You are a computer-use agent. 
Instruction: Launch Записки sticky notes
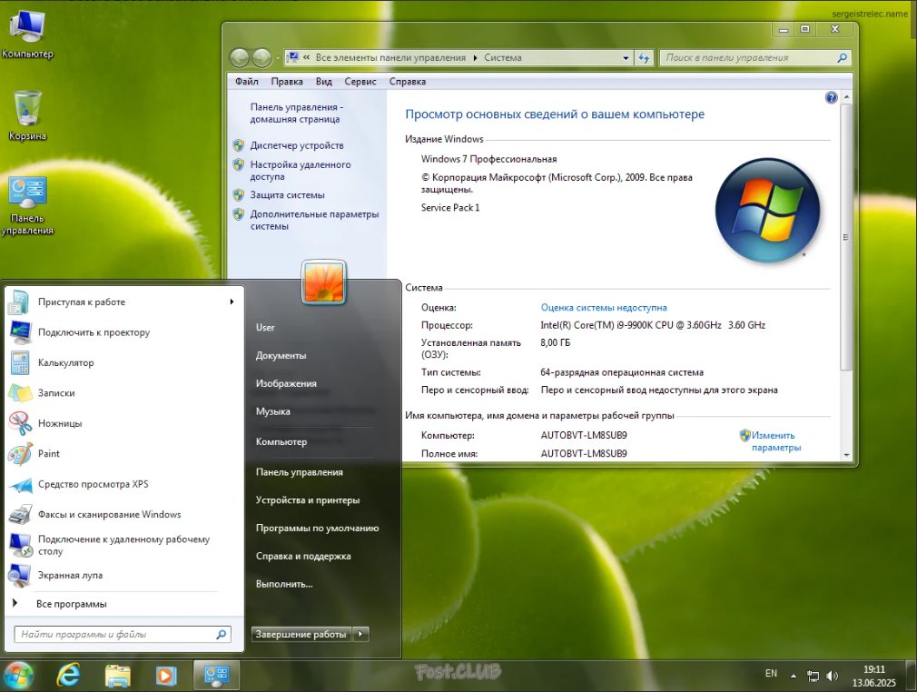point(123,393)
